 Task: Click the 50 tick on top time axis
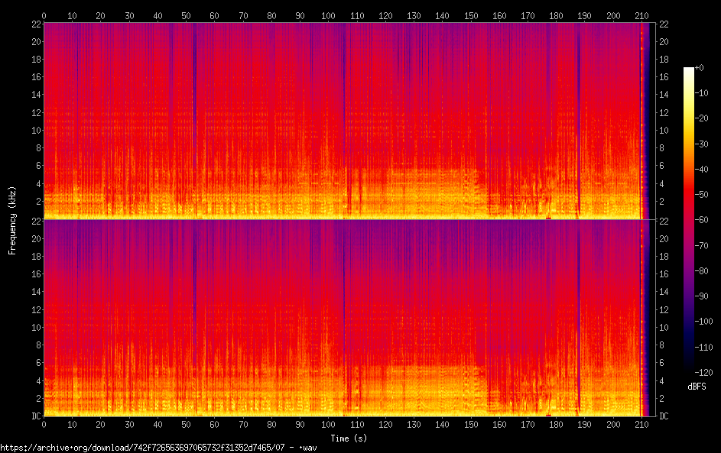[x=186, y=15]
